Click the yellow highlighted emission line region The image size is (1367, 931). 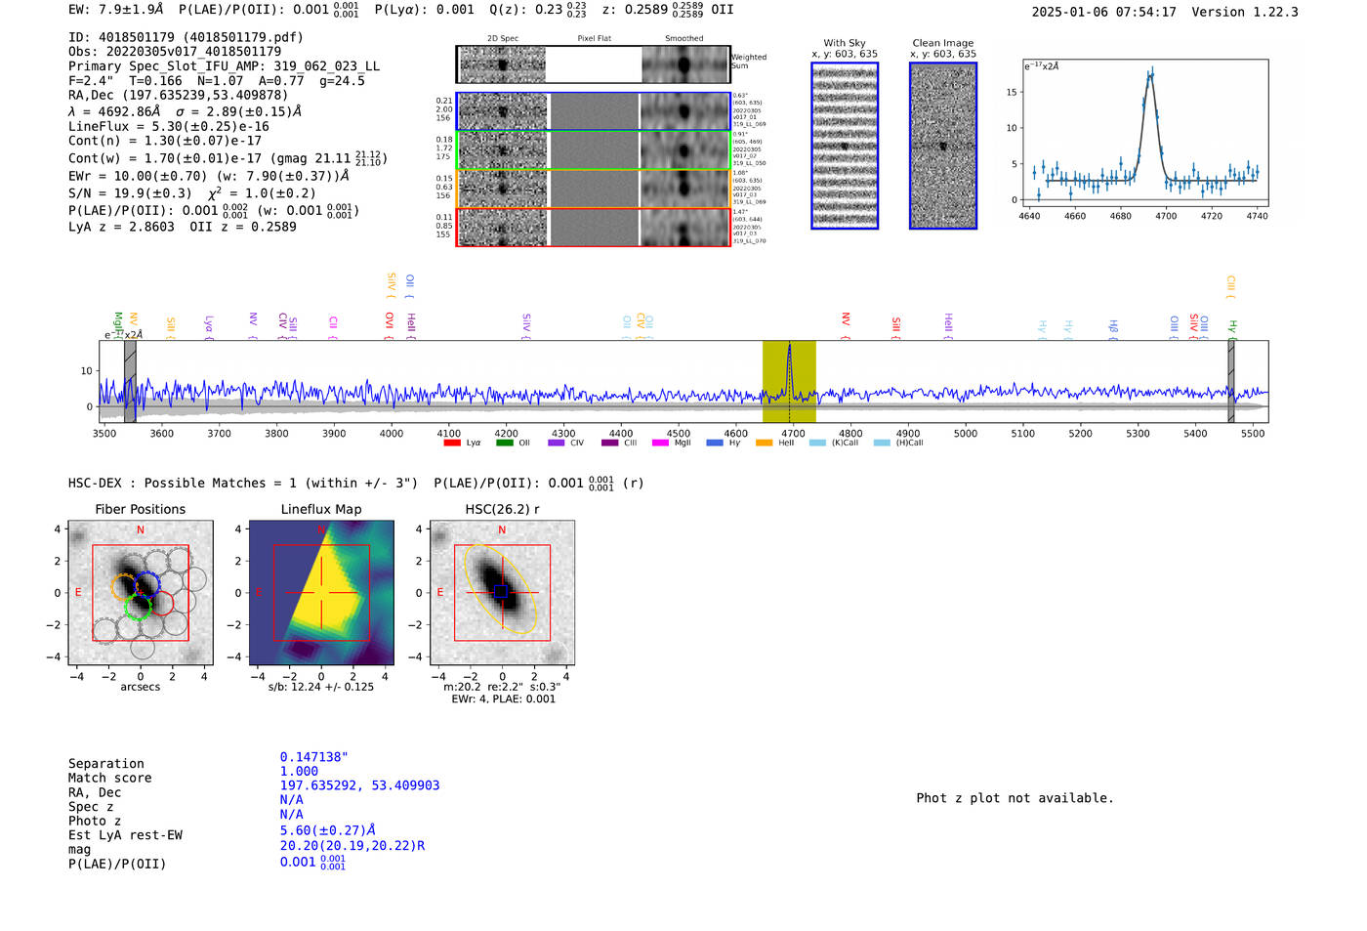point(789,382)
